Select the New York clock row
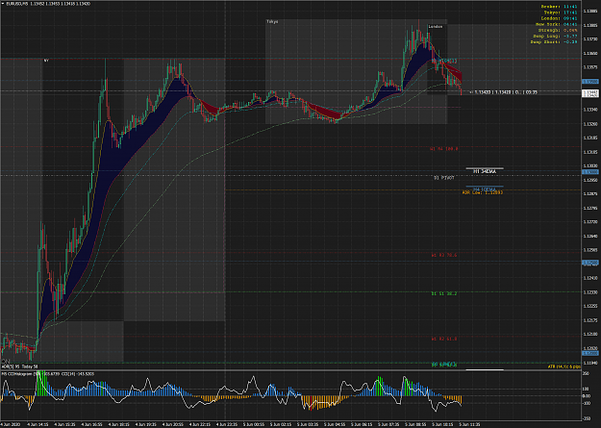This screenshot has width=601, height=428. tap(557, 24)
